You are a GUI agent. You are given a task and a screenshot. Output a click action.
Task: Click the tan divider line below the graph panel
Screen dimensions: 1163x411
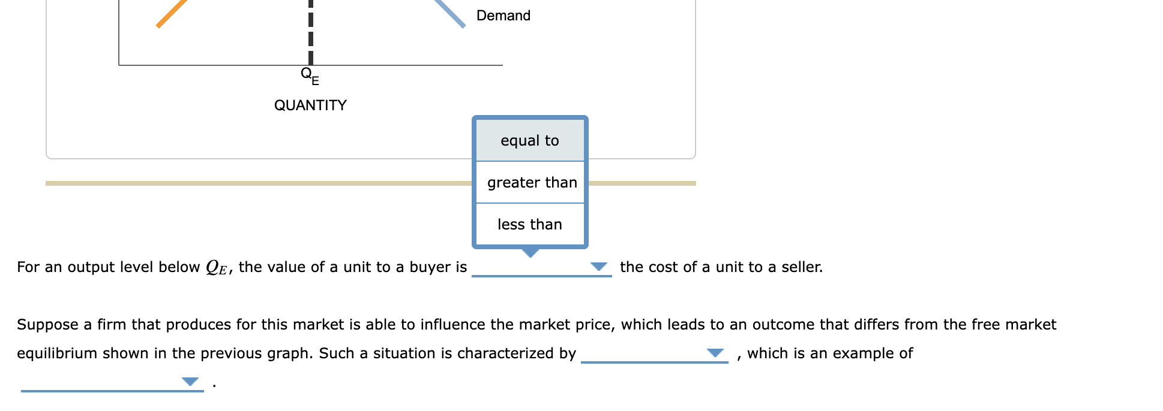[x=240, y=183]
